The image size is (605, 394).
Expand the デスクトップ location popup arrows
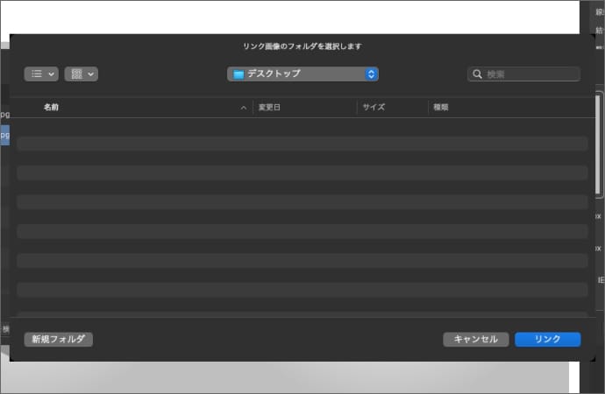point(371,74)
